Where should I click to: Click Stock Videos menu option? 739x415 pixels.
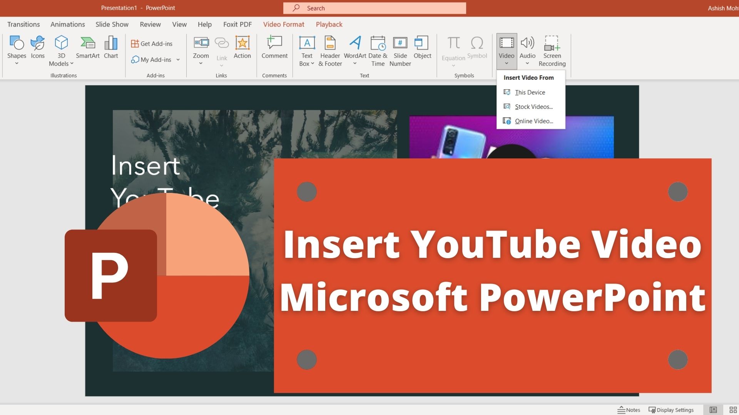533,106
